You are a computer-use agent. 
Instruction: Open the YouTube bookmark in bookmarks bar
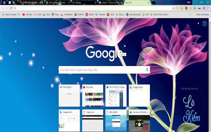27,15
